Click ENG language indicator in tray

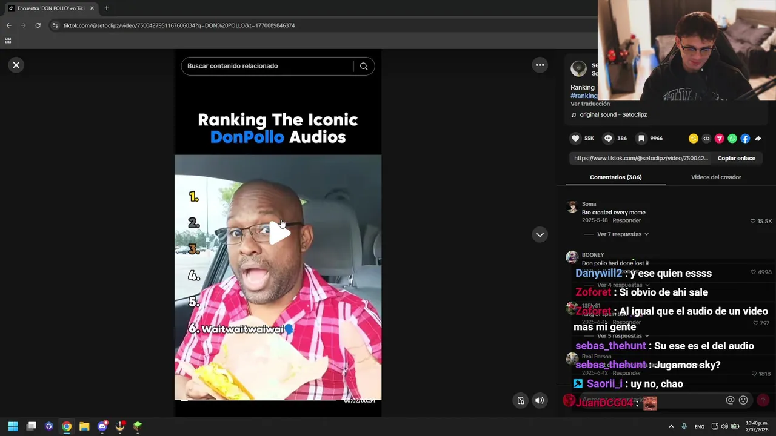point(699,426)
